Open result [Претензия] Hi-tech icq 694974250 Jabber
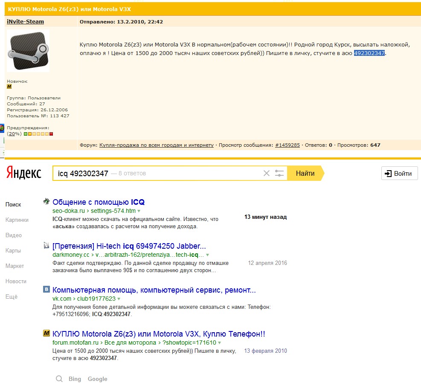 pyautogui.click(x=129, y=246)
